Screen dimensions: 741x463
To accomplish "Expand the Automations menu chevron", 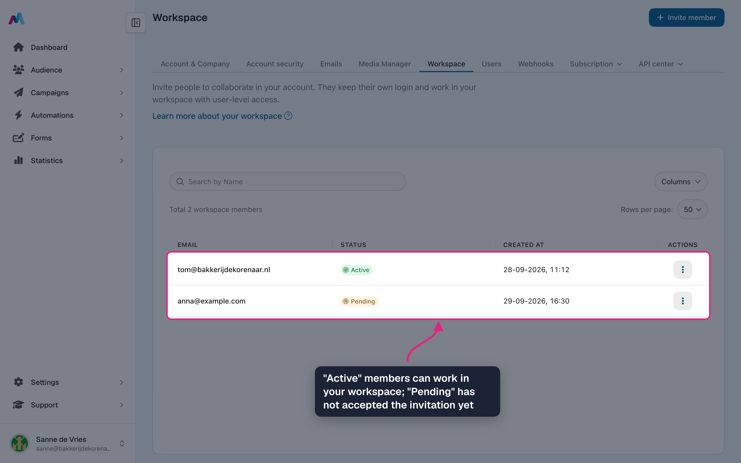I will pos(121,115).
